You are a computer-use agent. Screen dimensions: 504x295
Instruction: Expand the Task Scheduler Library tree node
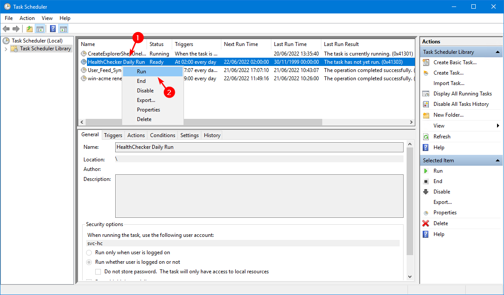[6, 49]
